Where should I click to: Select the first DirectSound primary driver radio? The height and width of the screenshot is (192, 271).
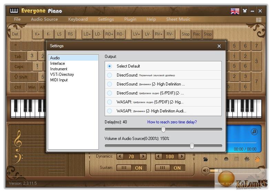110,75
